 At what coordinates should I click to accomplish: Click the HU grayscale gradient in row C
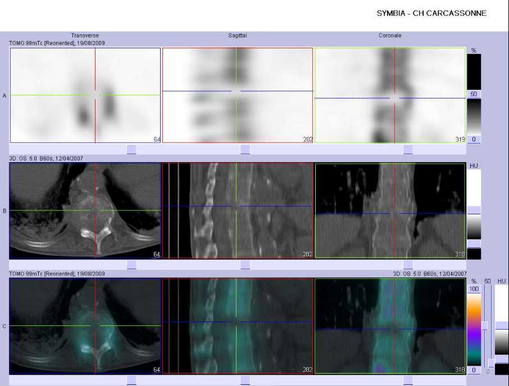(502, 342)
